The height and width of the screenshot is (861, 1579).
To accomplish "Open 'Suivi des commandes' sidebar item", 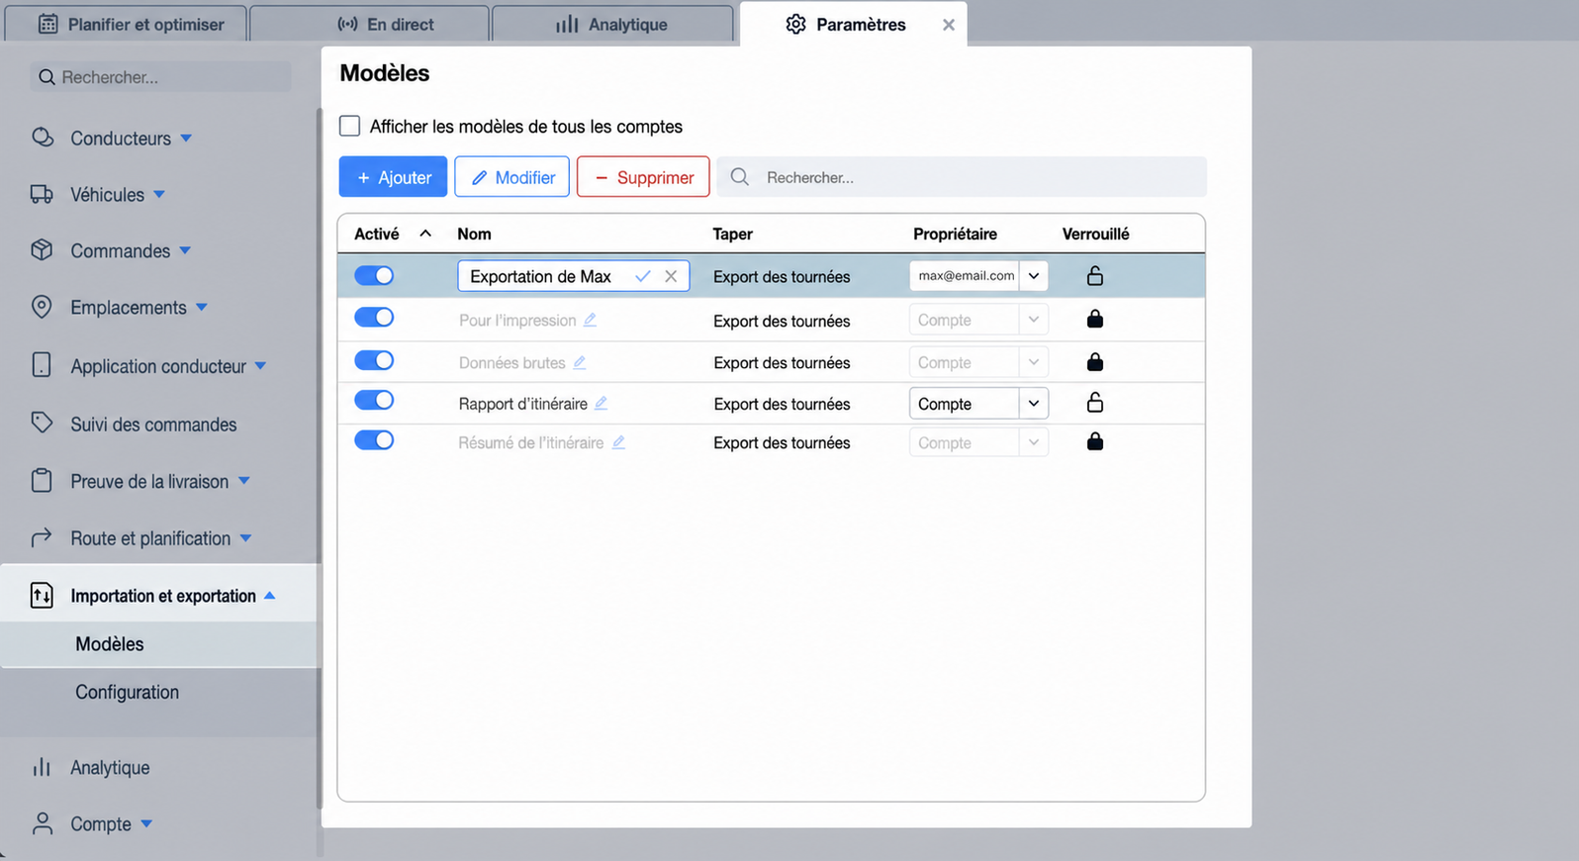I will (153, 424).
